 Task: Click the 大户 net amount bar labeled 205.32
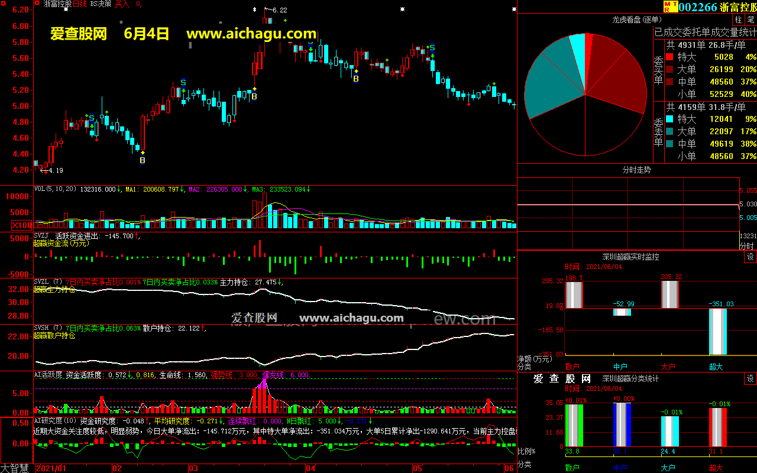(669, 295)
